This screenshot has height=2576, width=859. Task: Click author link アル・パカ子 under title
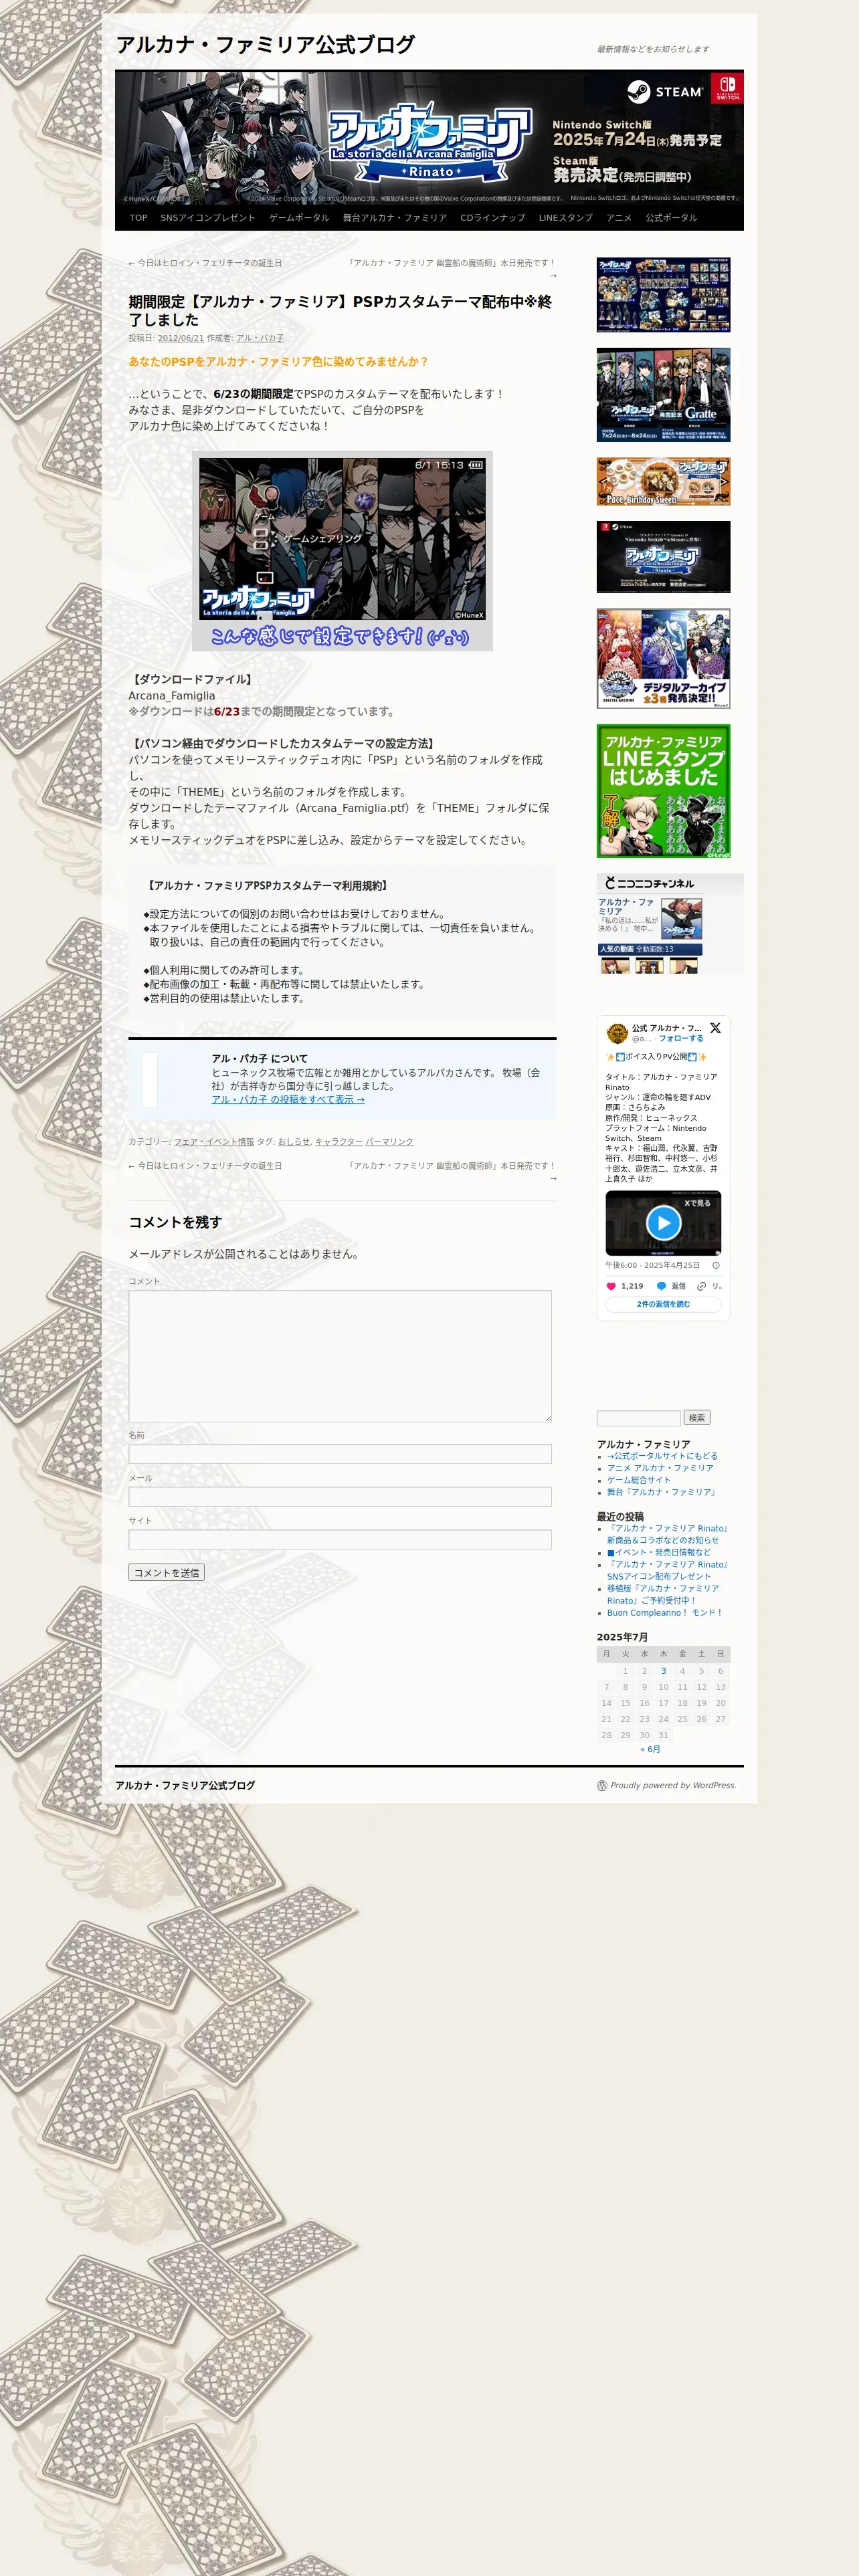(x=260, y=338)
